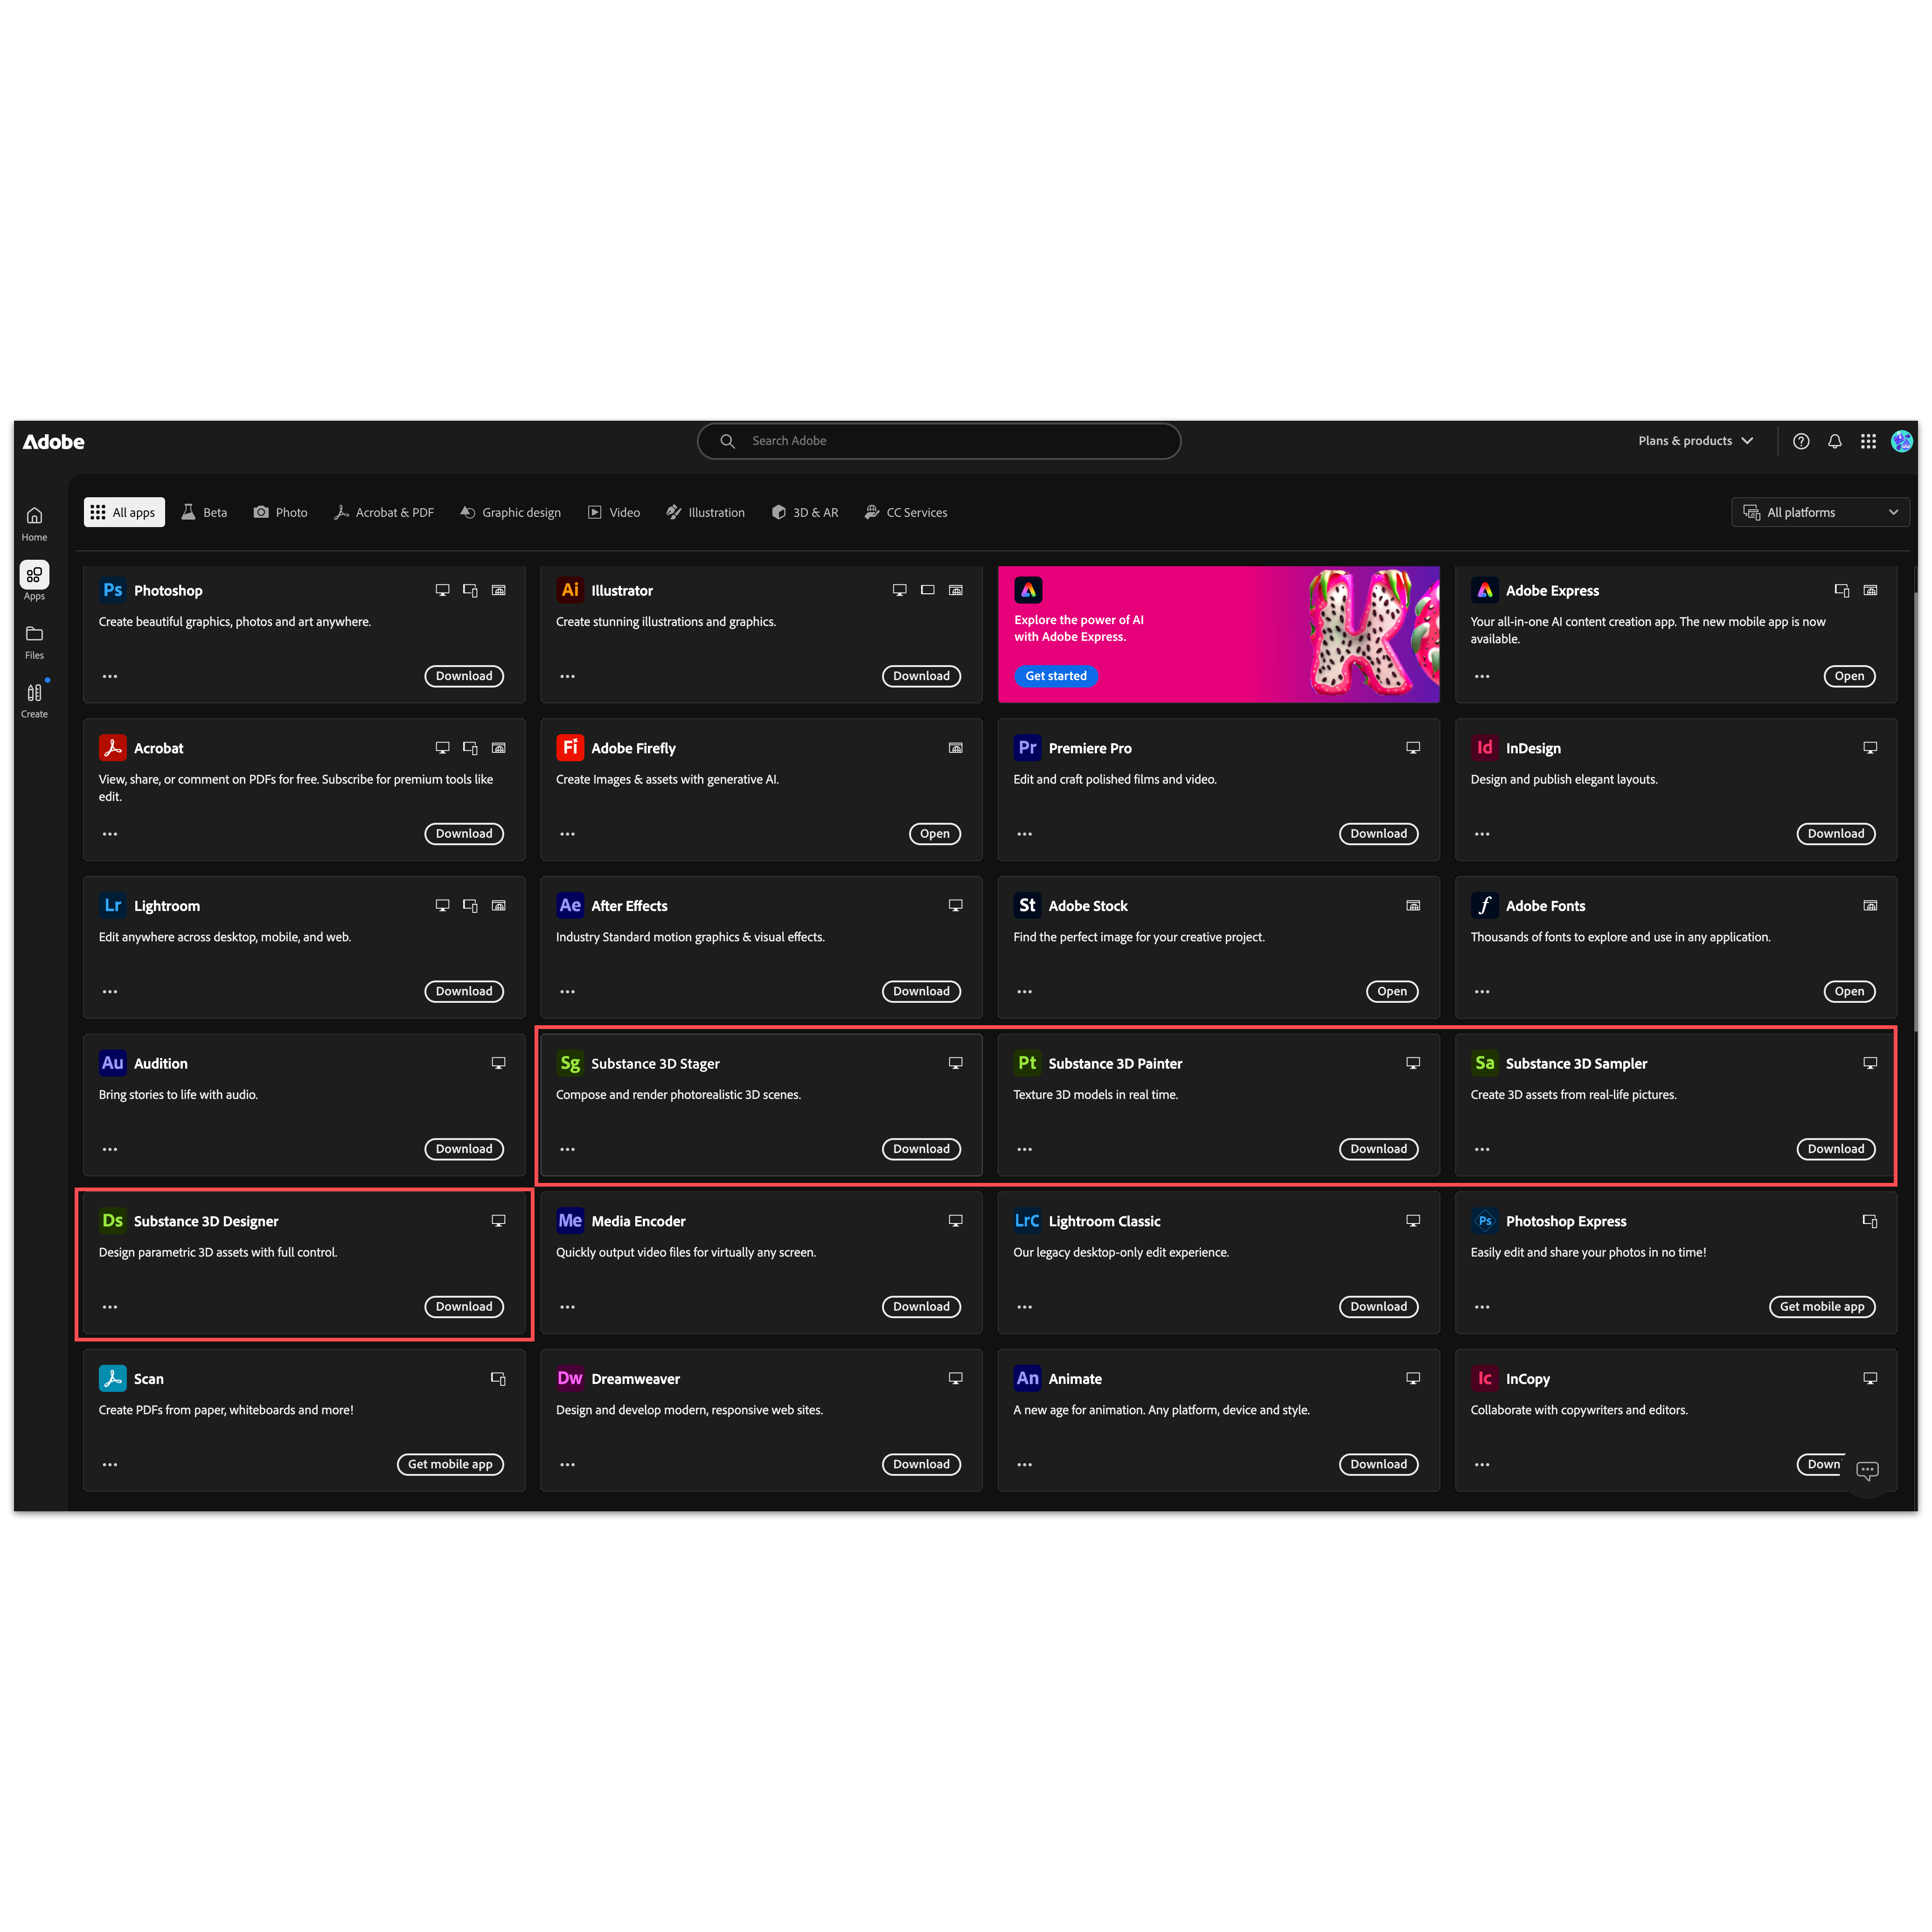Expand Plans & products menu
This screenshot has width=1932, height=1932.
(x=1695, y=441)
